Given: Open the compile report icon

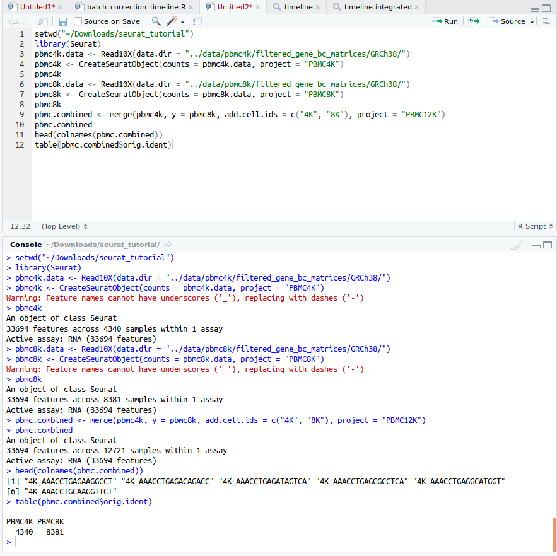Looking at the screenshot, I should coord(196,21).
